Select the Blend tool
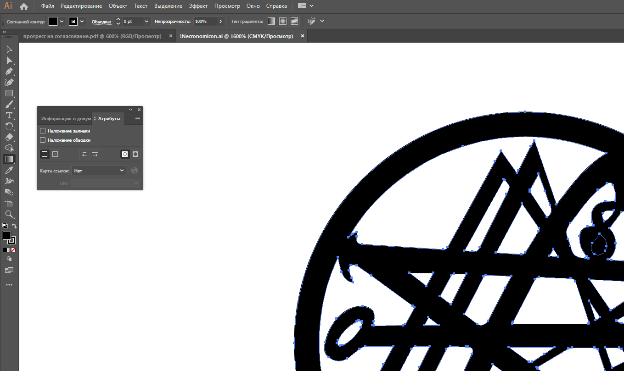 pos(9,192)
